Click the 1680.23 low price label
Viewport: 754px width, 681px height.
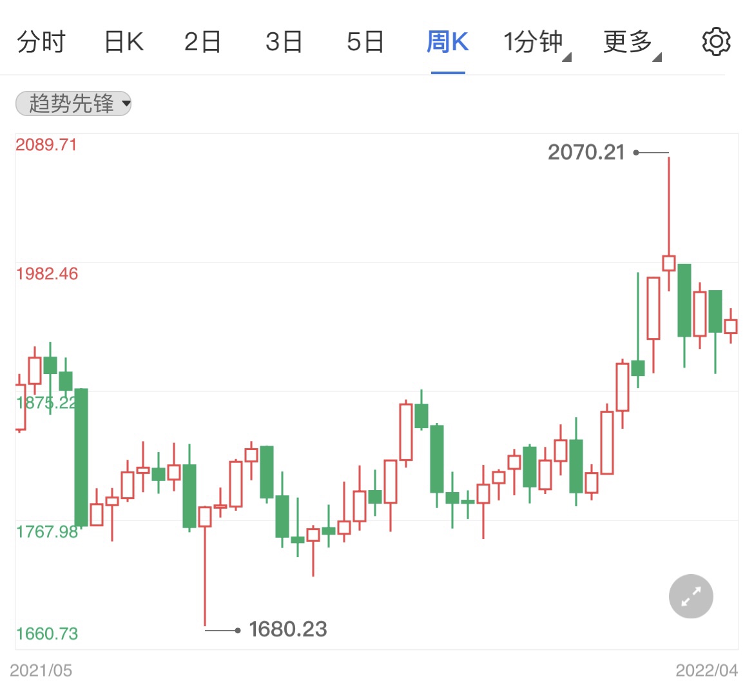tap(287, 629)
